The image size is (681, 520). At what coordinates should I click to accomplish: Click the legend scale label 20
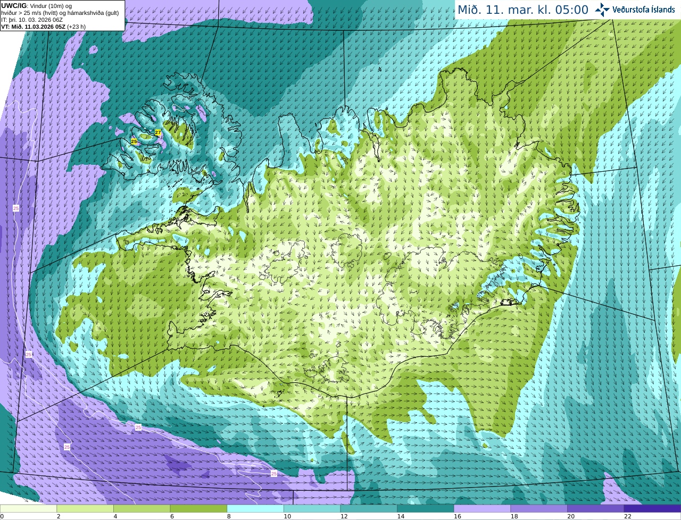click(x=571, y=516)
